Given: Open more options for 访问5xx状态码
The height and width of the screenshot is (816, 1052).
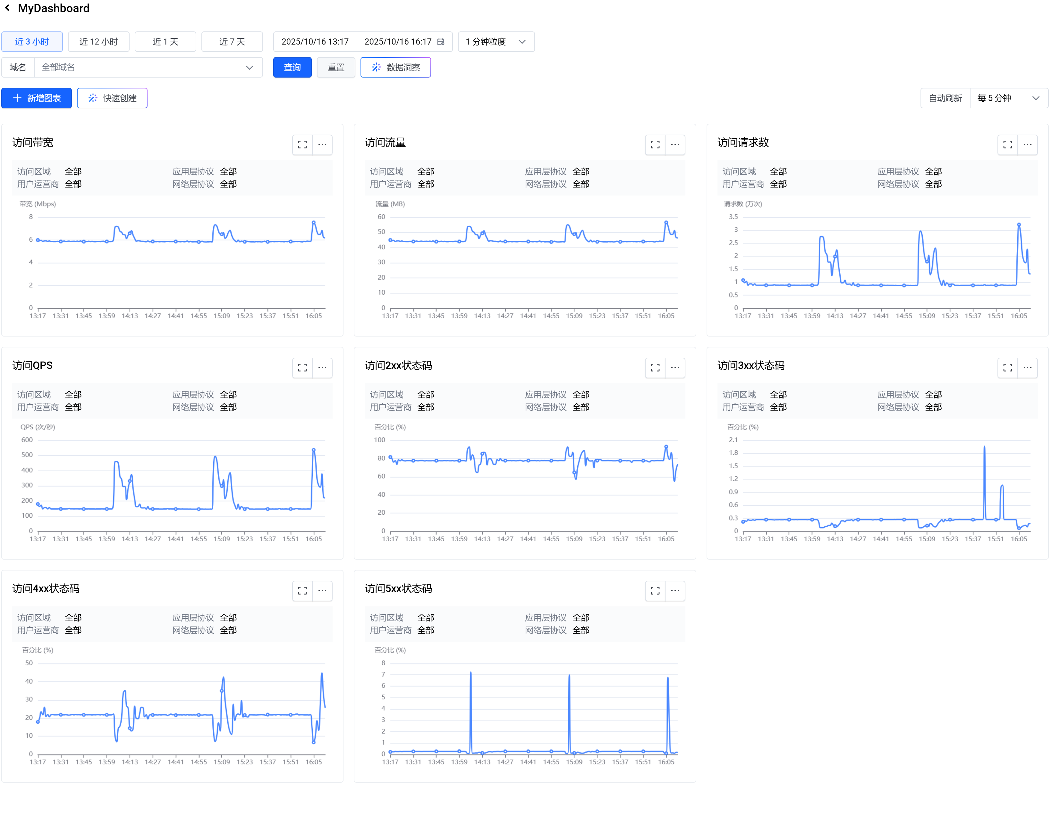Looking at the screenshot, I should pos(675,590).
